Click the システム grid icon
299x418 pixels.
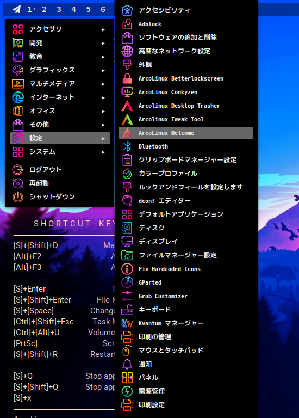coord(18,152)
